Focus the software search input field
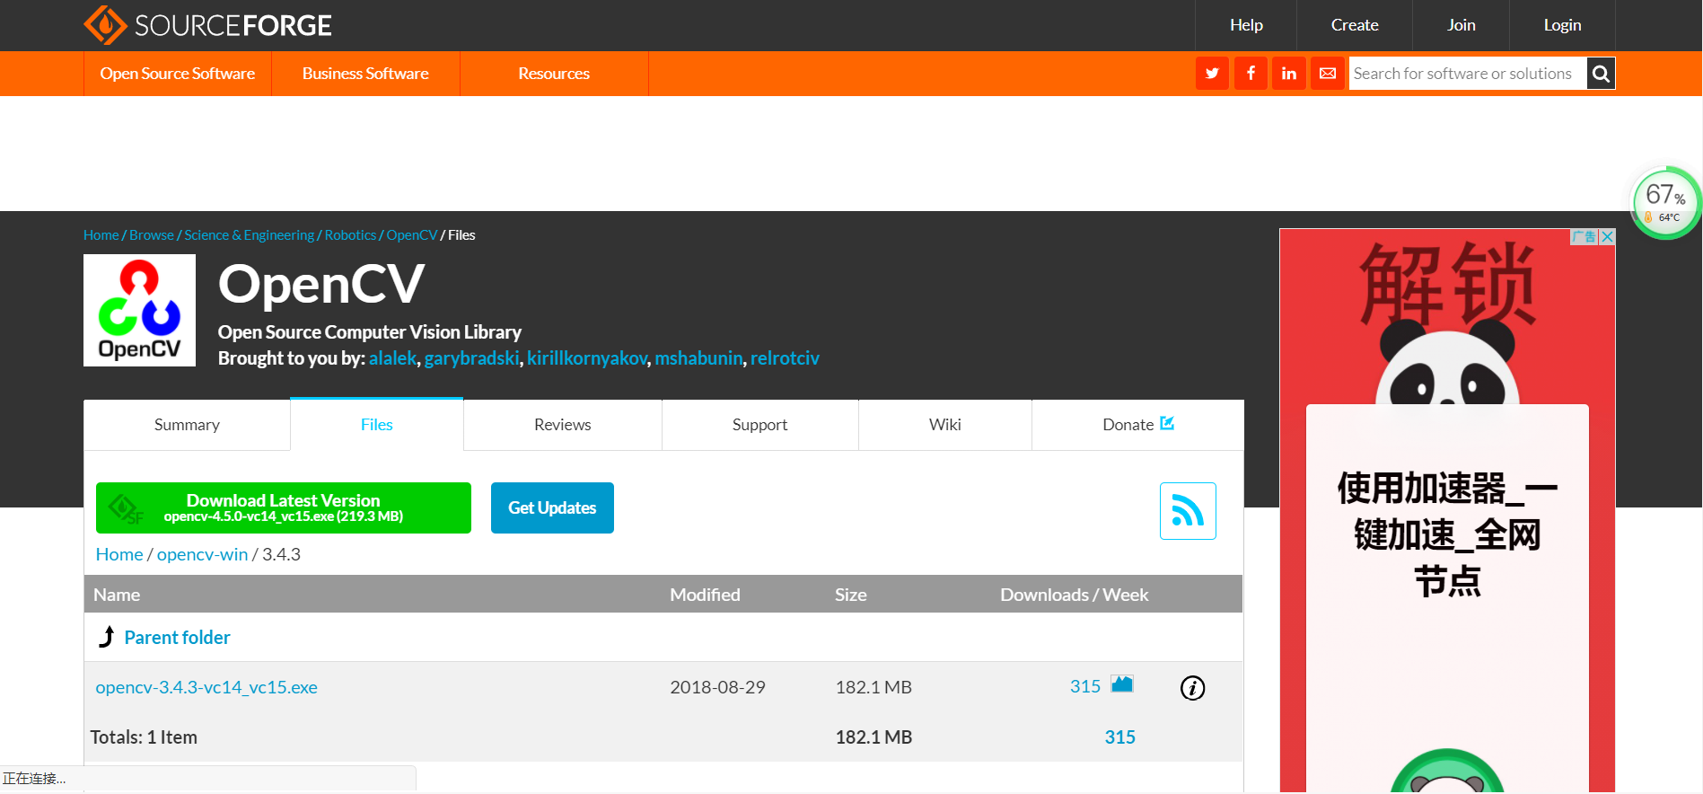 [x=1468, y=74]
